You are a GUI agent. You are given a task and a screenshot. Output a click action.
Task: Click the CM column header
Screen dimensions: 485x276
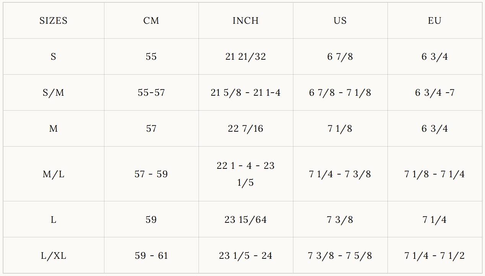[151, 21]
